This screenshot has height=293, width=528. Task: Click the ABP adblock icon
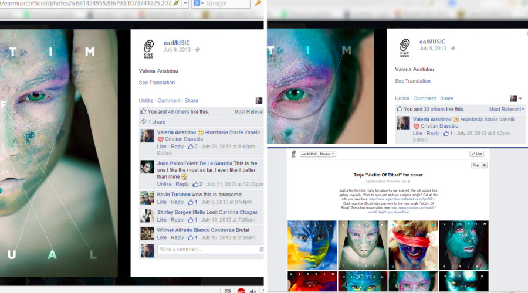[x=241, y=291]
